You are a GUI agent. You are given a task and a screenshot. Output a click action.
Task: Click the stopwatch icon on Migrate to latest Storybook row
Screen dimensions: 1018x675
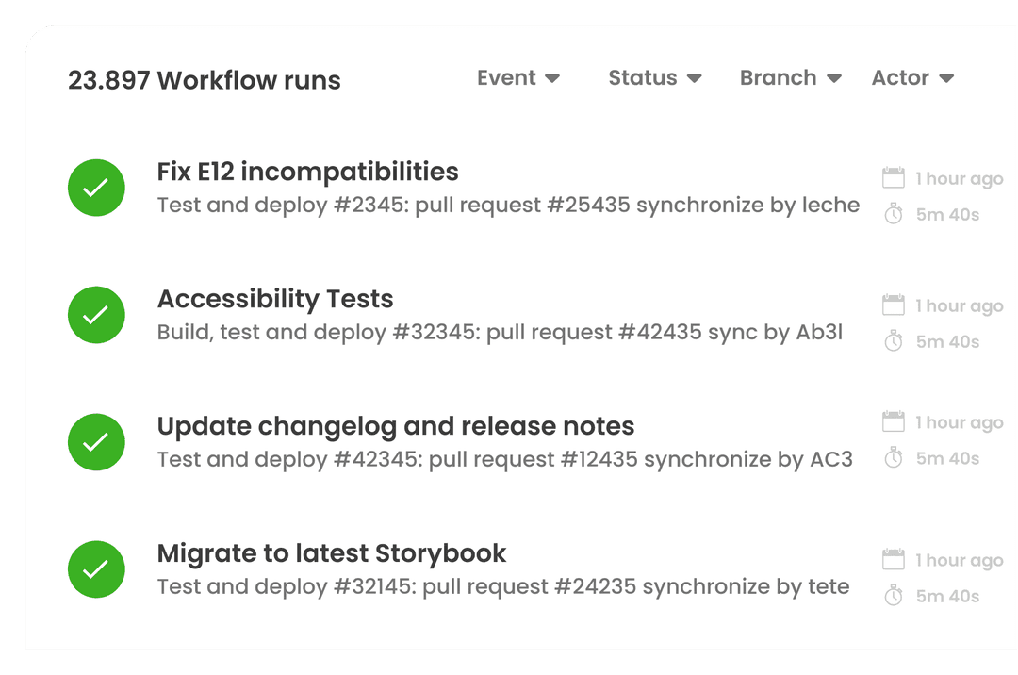tap(894, 596)
